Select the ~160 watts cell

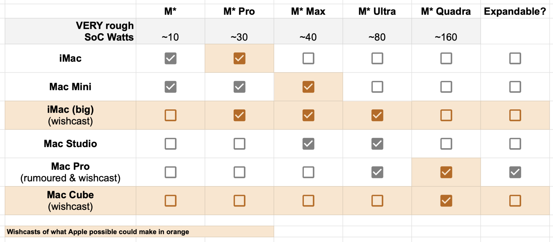[x=446, y=31]
